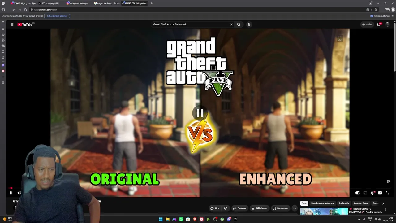This screenshot has width=396, height=223.
Task: Click the YouTube search field
Action: pyautogui.click(x=190, y=24)
